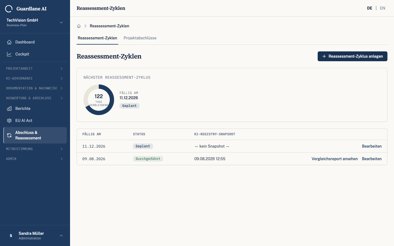The image size is (394, 246).
Task: Click the plus icon on create button
Action: click(x=324, y=56)
